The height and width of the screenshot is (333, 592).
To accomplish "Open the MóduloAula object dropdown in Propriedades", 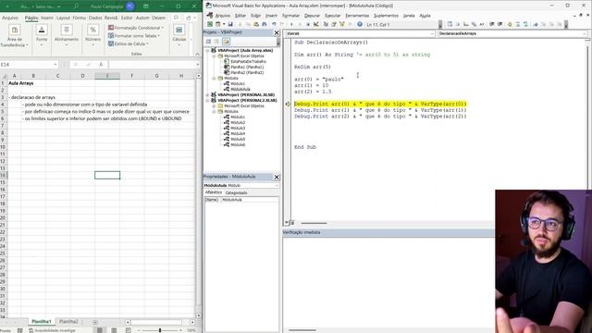I will [277, 185].
